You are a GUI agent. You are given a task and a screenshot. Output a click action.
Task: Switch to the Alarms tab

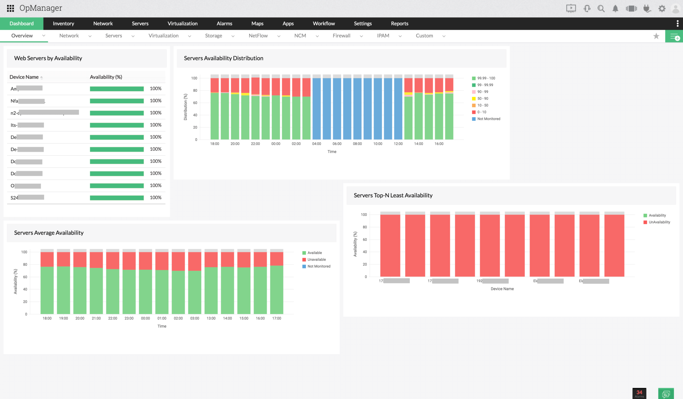224,23
